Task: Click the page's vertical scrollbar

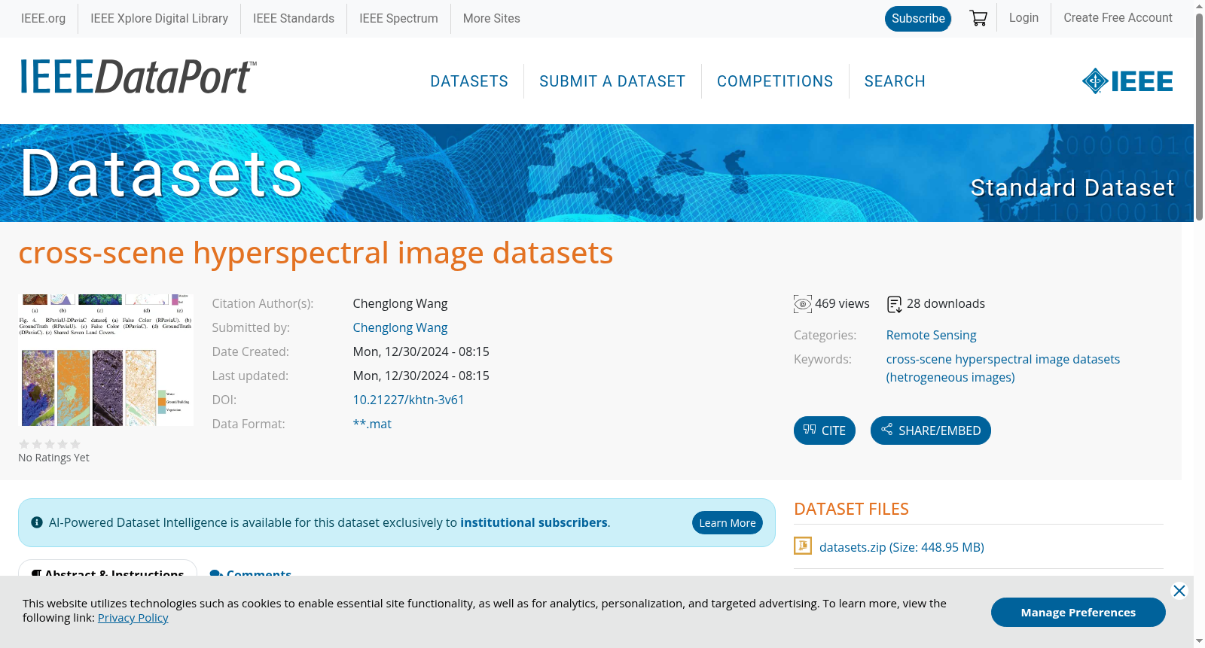Action: [1199, 117]
